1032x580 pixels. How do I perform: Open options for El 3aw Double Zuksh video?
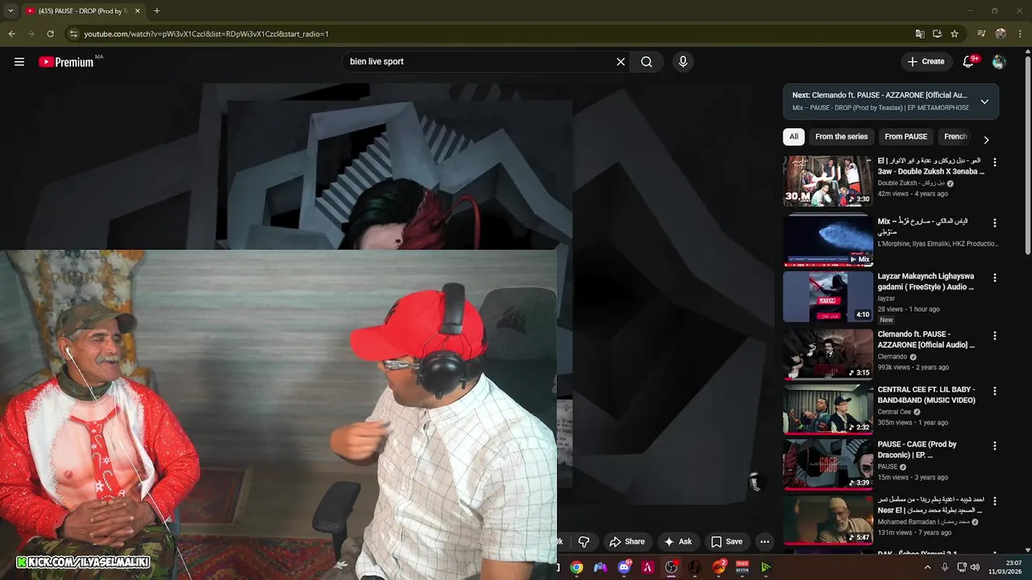tap(994, 162)
